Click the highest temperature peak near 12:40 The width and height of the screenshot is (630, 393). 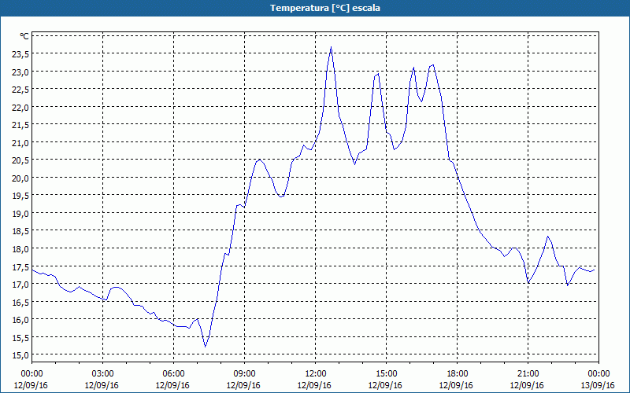pyautogui.click(x=331, y=47)
